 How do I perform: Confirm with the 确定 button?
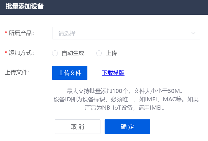[127, 127]
